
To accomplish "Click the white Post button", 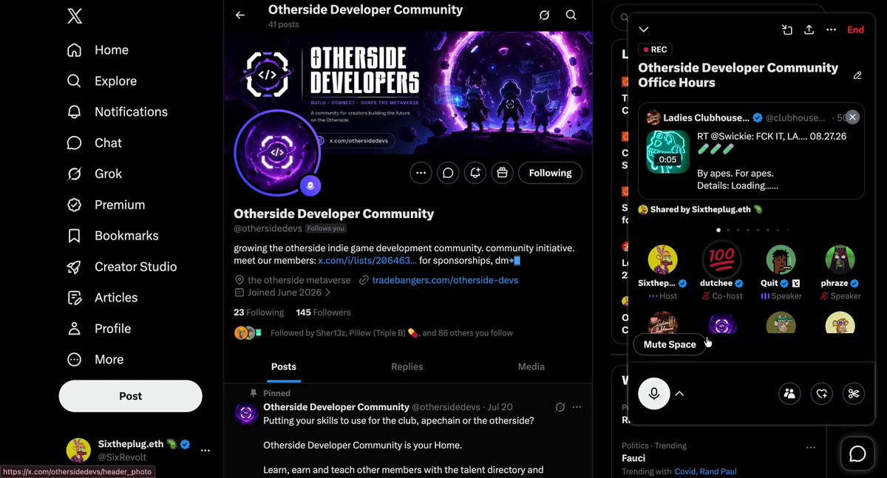I will pos(130,396).
